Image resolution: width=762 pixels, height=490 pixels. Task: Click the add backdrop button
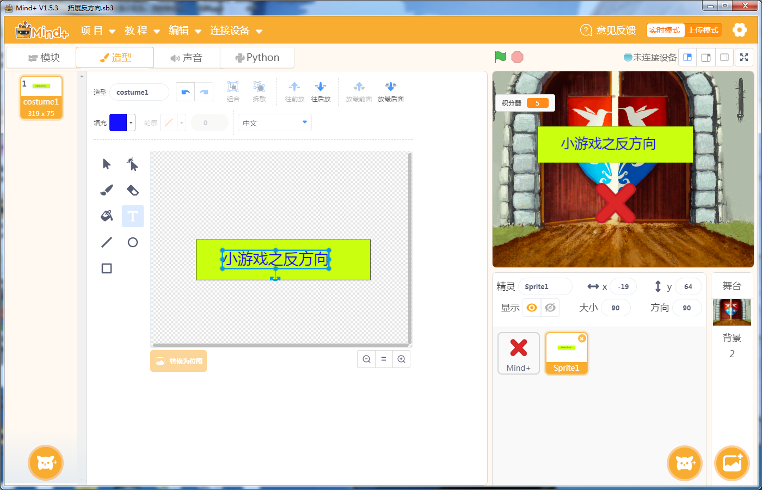tap(732, 463)
